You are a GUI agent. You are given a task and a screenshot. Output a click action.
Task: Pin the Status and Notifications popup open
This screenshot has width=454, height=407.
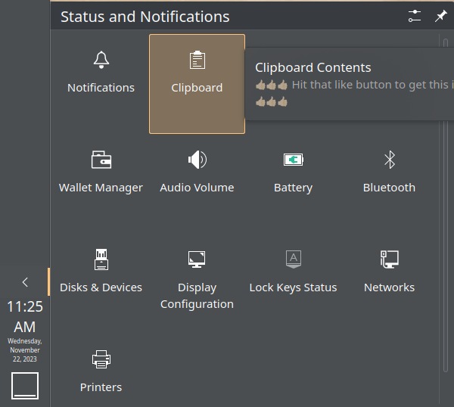click(440, 16)
